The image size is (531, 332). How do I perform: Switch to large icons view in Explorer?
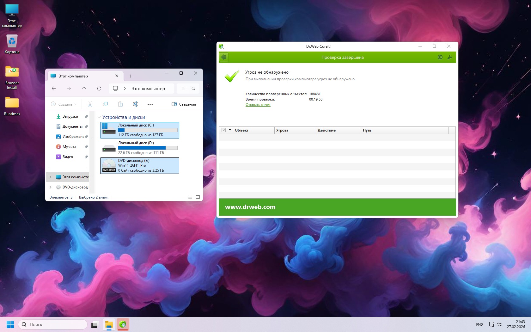pyautogui.click(x=198, y=197)
